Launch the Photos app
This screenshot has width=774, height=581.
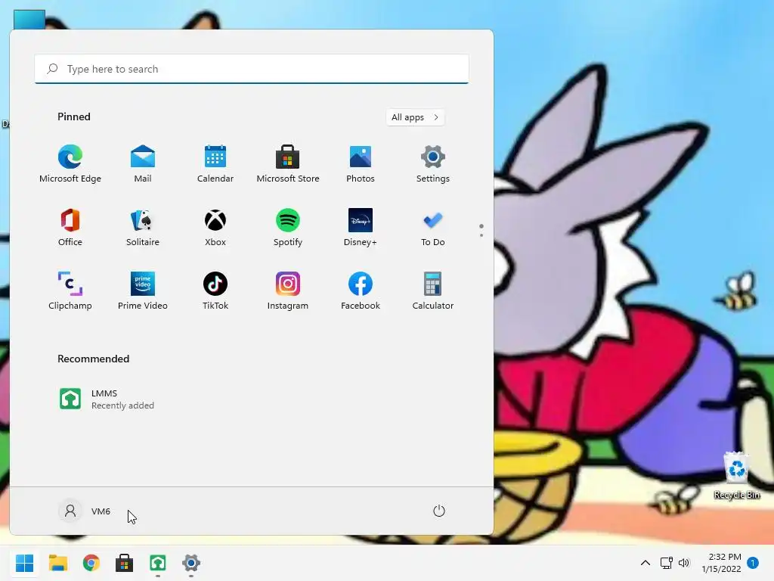pos(361,164)
